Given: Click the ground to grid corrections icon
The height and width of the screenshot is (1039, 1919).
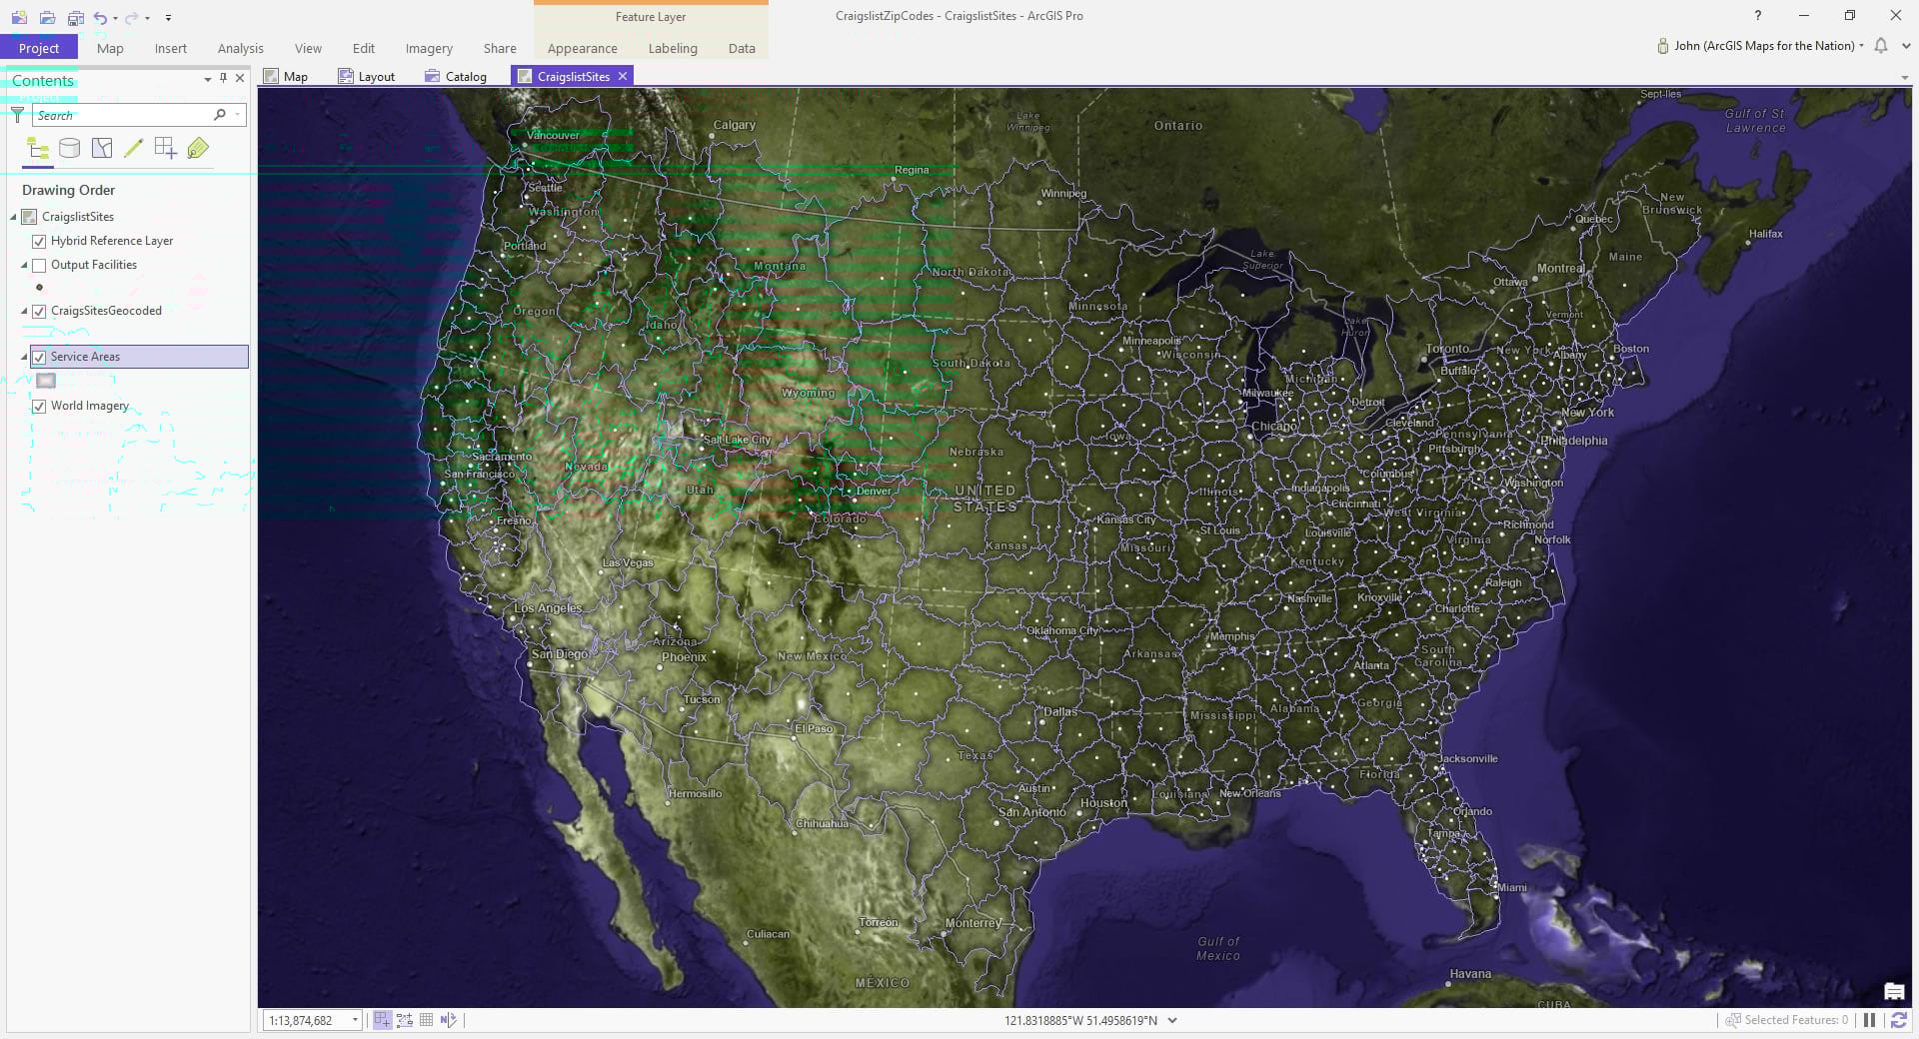Looking at the screenshot, I should point(448,1020).
